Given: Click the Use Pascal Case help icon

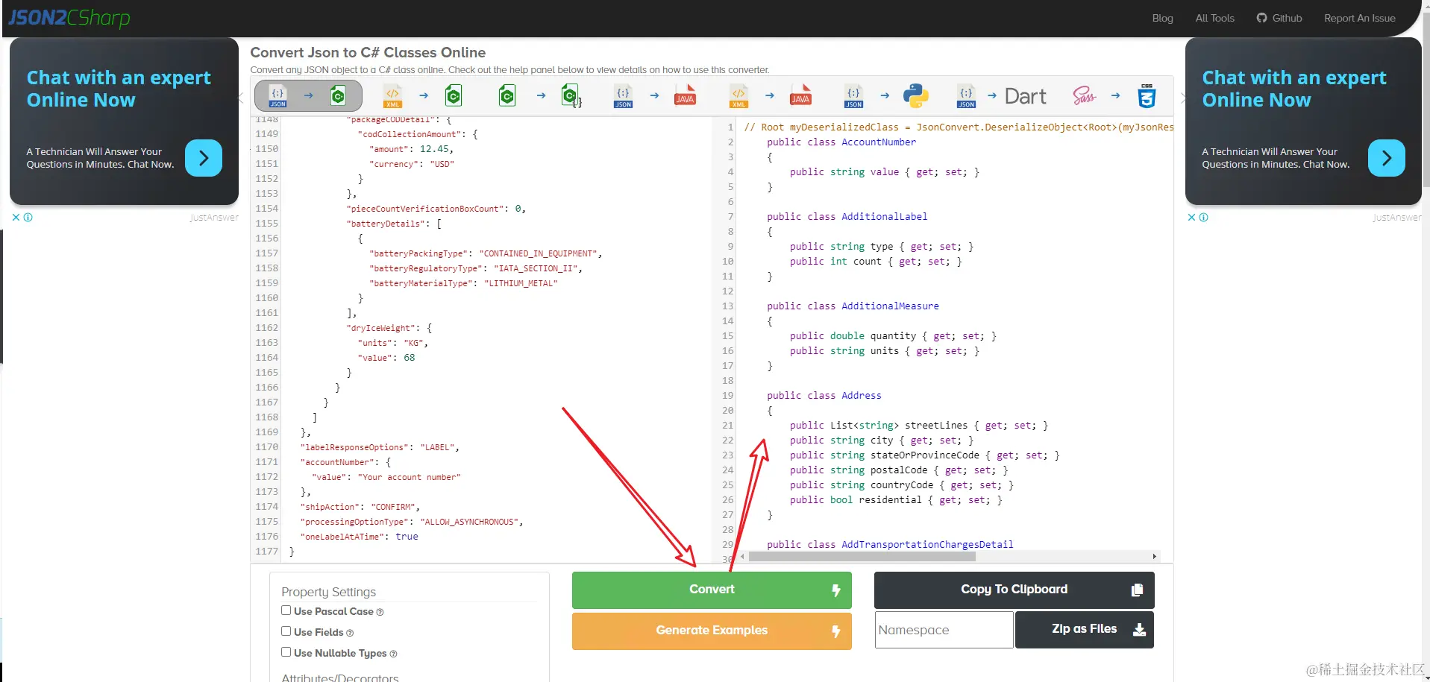Looking at the screenshot, I should [380, 612].
